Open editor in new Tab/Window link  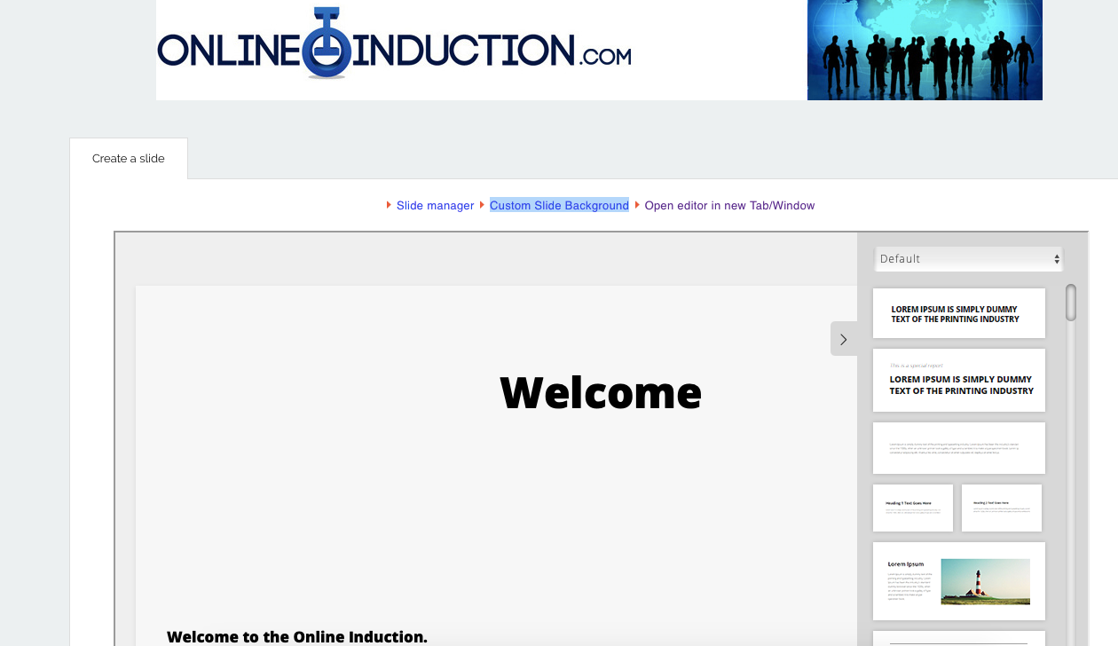pos(729,206)
